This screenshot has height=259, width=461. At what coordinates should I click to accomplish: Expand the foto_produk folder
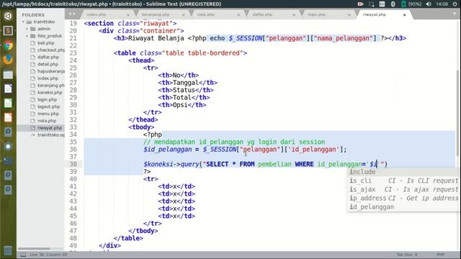pos(27,36)
